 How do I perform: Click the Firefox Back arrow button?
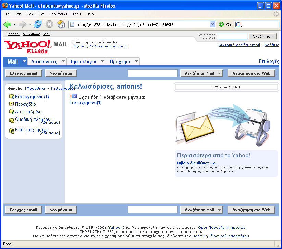coord(7,24)
